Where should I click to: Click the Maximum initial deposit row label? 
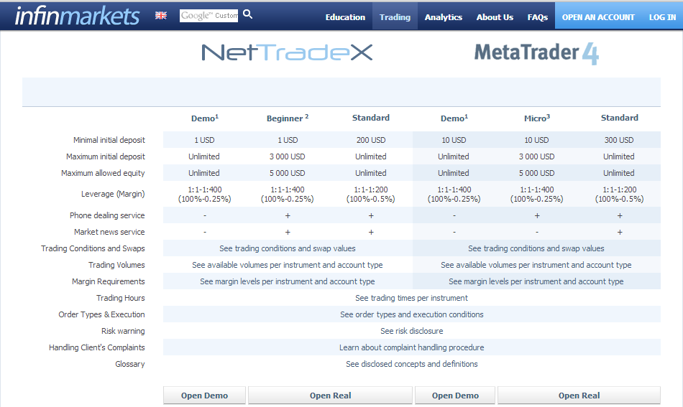pos(106,156)
